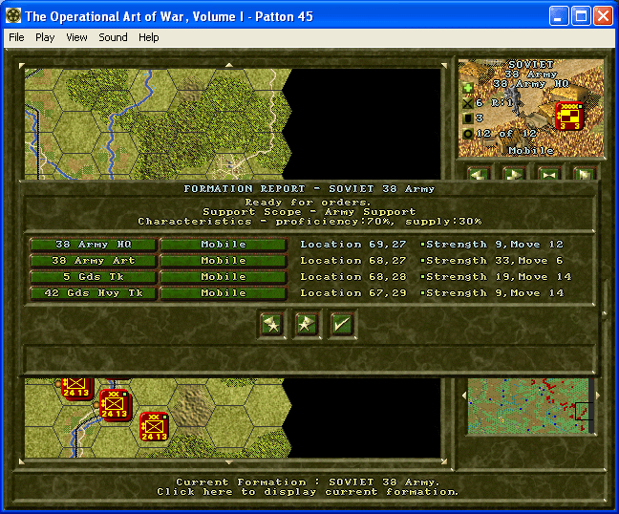Screen dimensions: 619x514
Task: Click 'Location 67,29' text
Action: (353, 293)
